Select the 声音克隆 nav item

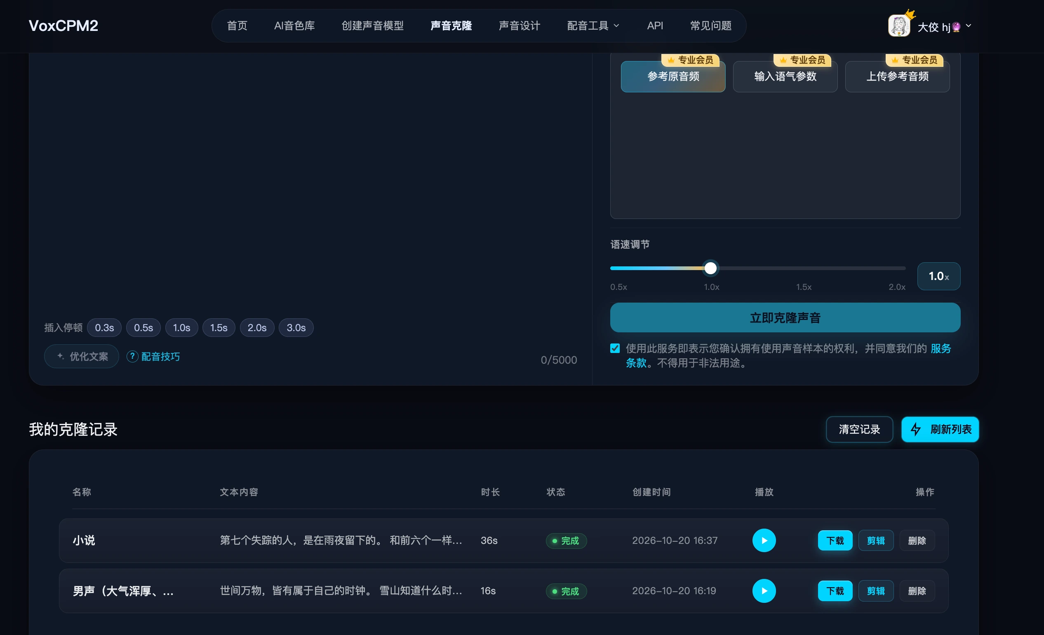[x=451, y=26]
